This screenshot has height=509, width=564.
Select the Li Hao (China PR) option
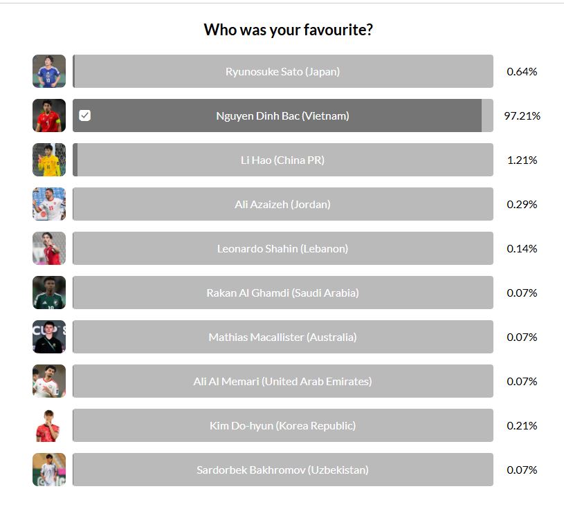tap(282, 160)
